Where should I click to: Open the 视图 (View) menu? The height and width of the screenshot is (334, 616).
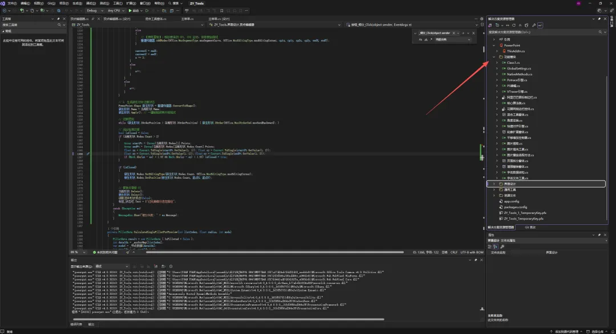coord(39,3)
